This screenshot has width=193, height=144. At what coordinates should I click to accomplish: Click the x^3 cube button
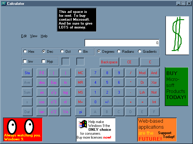pyautogui.click(x=54, y=102)
